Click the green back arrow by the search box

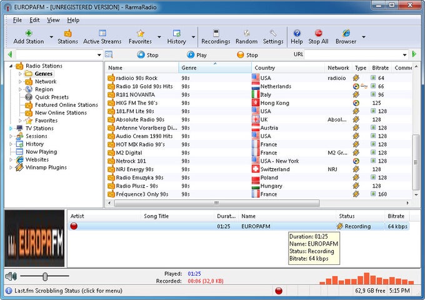[x=10, y=54]
